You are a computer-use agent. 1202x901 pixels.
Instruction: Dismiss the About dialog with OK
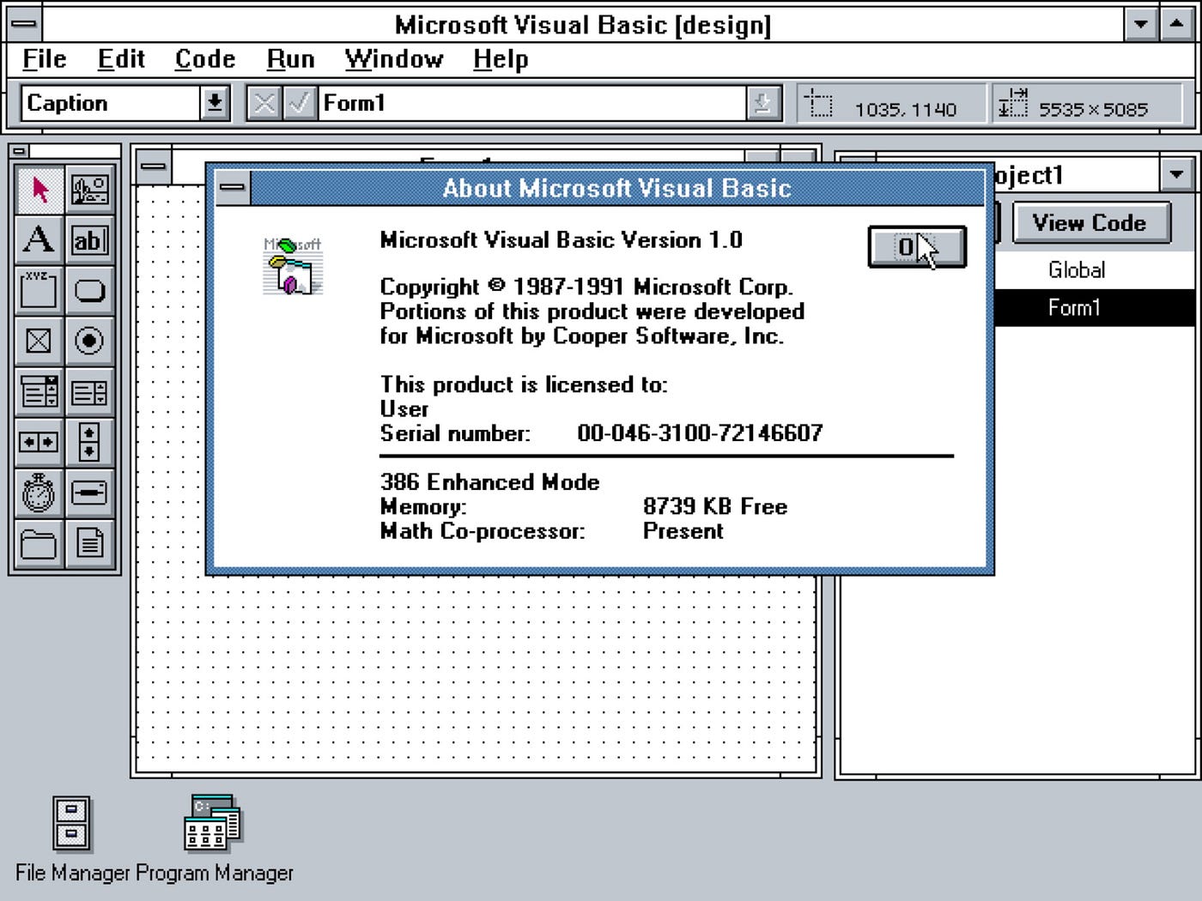coord(916,246)
